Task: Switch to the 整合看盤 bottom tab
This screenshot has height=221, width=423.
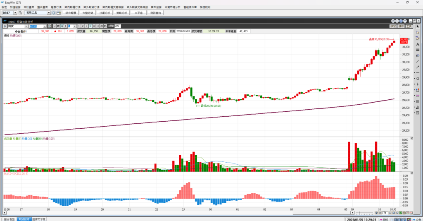Action: (9, 219)
